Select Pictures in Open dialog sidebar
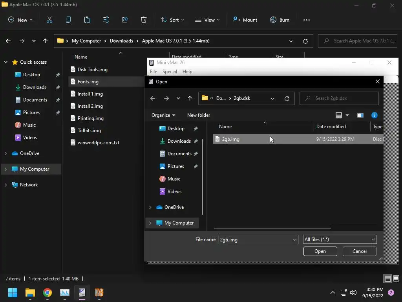Screen dimensions: 402x302 click(x=175, y=166)
